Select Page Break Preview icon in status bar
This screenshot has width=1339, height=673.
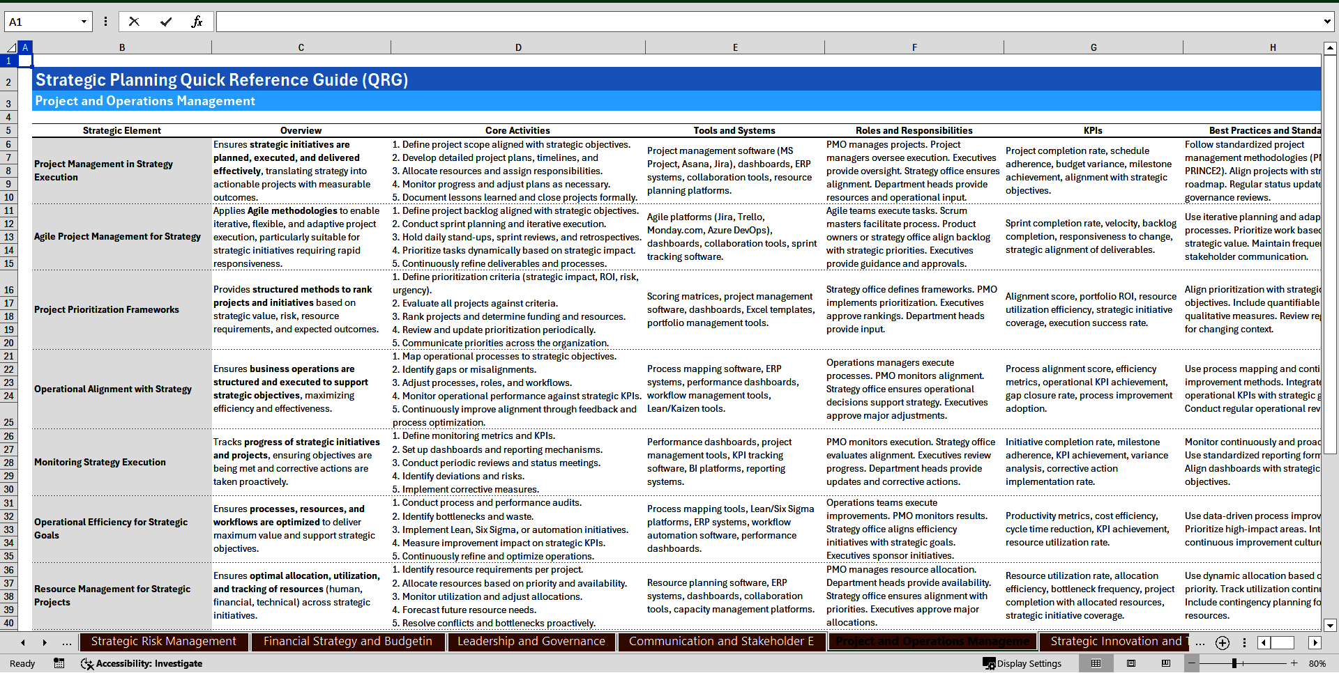pyautogui.click(x=1167, y=663)
